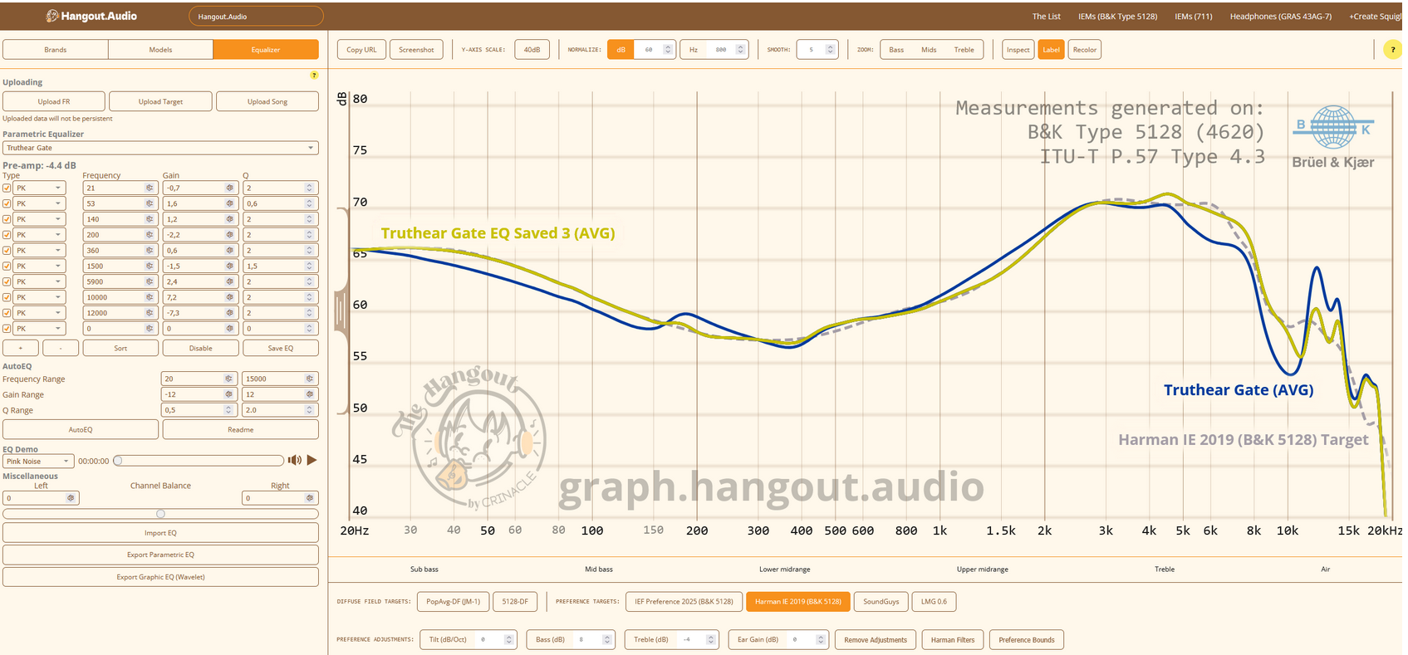1408x655 pixels.
Task: Click the speaker volume icon in EQ Demo
Action: 294,460
